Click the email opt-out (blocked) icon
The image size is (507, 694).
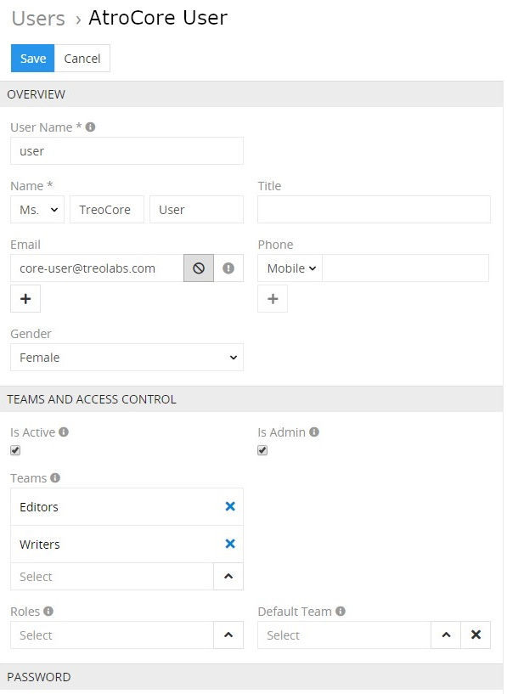199,268
